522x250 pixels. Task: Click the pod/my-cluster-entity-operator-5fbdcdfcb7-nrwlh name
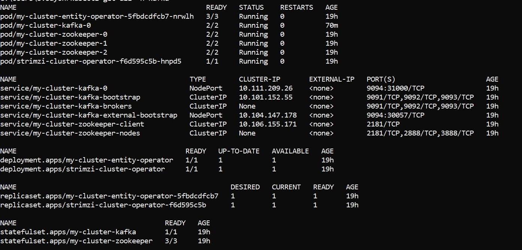[x=97, y=16]
